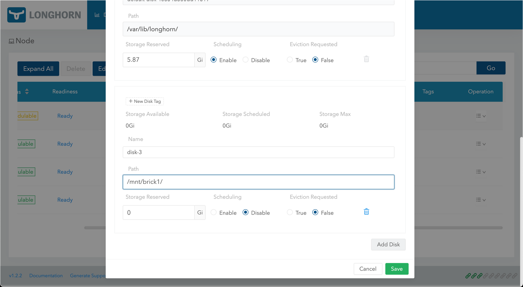This screenshot has width=523, height=287.
Task: Open Operation dropdown for second node row
Action: (481, 144)
